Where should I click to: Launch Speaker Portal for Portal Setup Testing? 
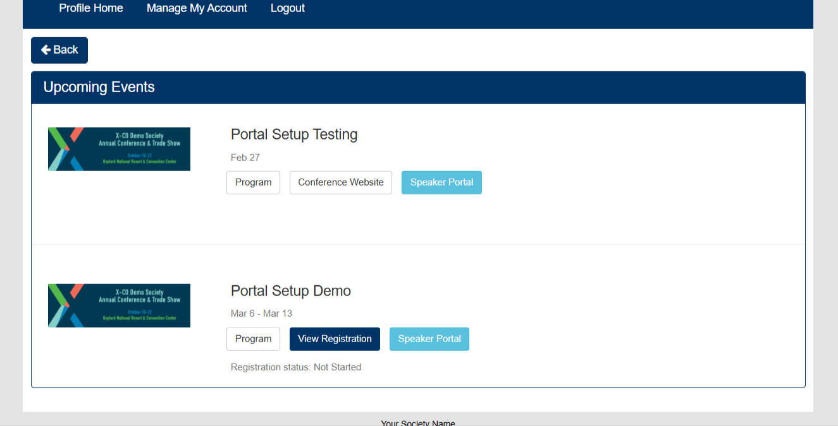coord(441,182)
